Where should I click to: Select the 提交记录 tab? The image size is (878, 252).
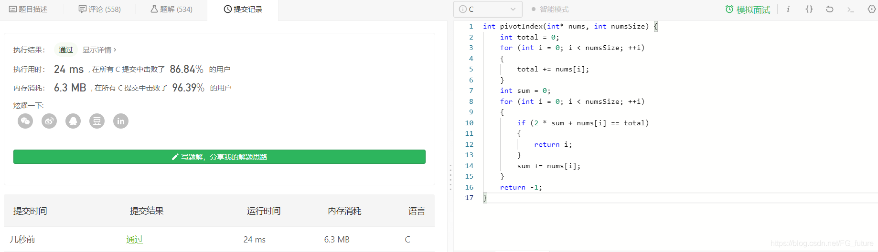pyautogui.click(x=243, y=10)
